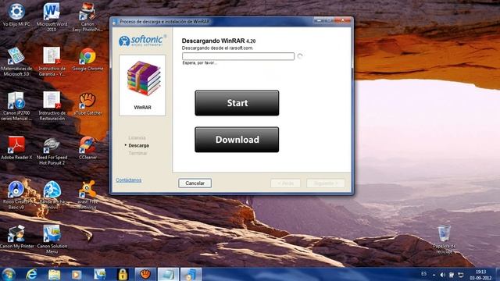Click the WinRAR books thumbnail
The width and height of the screenshot is (500, 281).
pos(142,79)
